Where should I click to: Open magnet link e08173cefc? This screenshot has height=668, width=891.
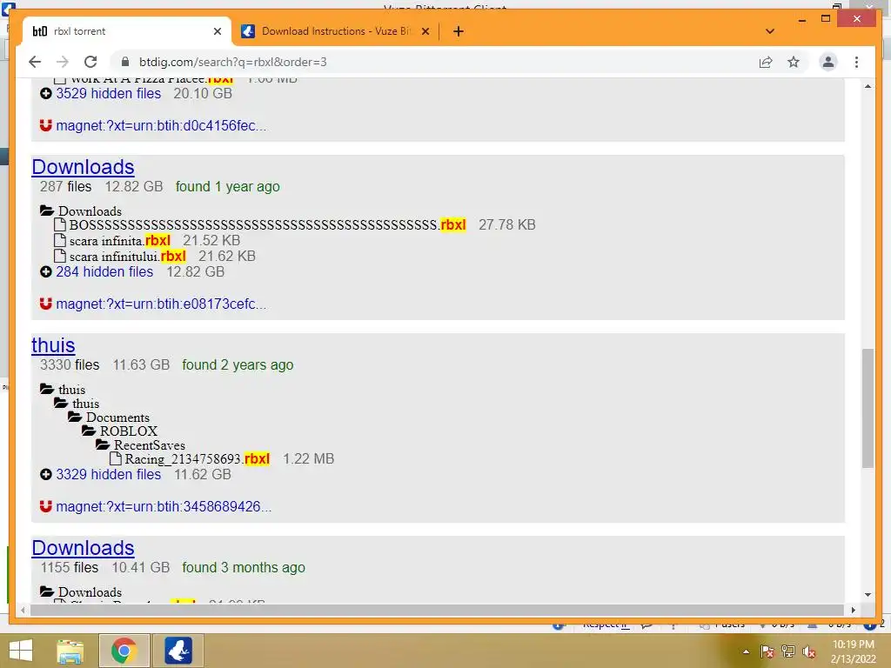click(161, 304)
